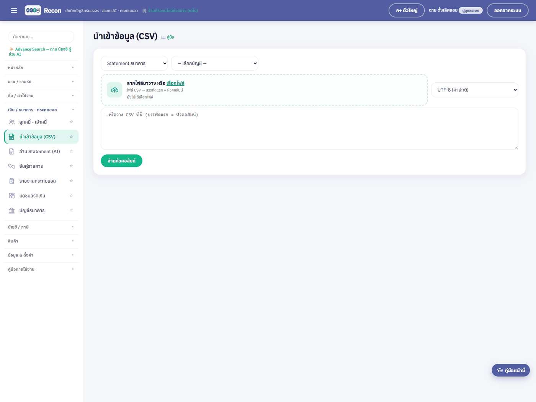Screen dimensions: 536x402
Task: Click the CSV paste text area
Action: pyautogui.click(x=309, y=129)
